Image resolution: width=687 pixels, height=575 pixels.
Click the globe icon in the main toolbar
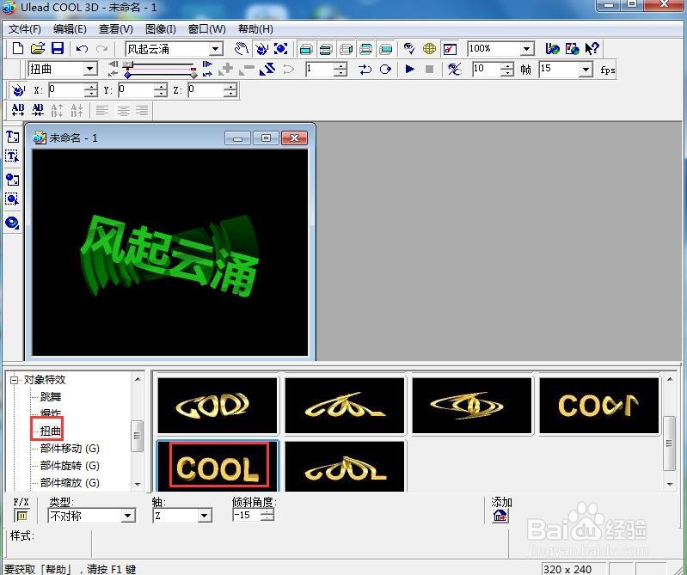pyautogui.click(x=429, y=49)
